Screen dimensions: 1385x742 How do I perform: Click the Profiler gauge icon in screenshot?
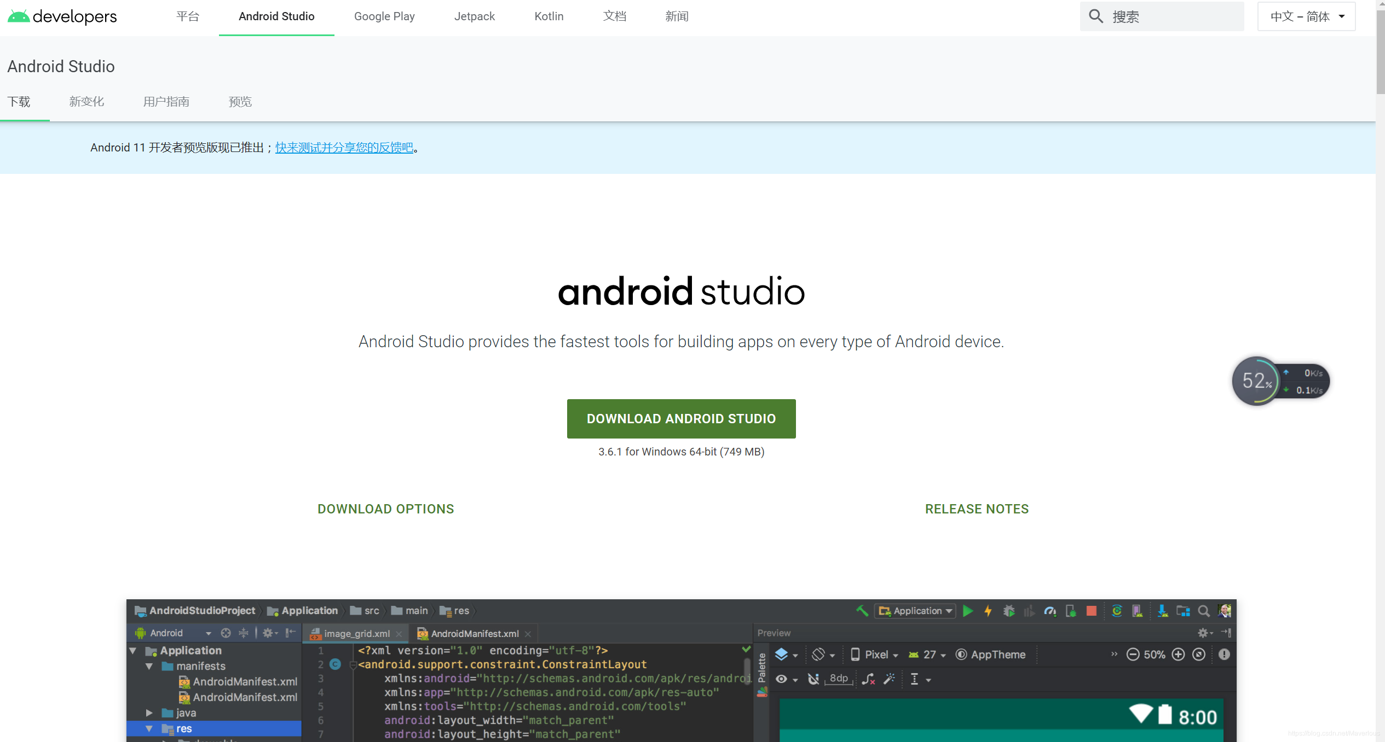click(1049, 611)
